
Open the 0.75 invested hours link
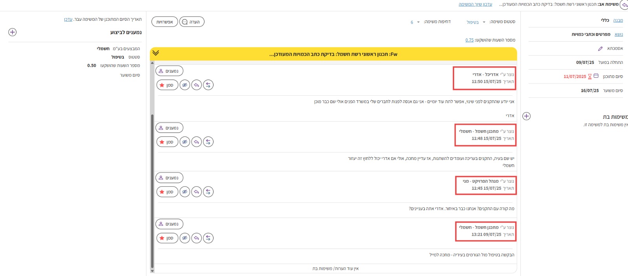[x=469, y=40]
